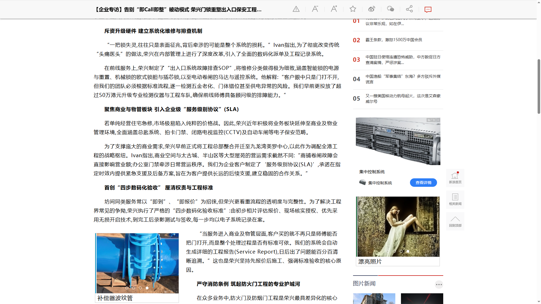Screen dimensions: 541x304
Task: Select first carousel dot on 漂亮照片 ad
Action: [388, 251]
